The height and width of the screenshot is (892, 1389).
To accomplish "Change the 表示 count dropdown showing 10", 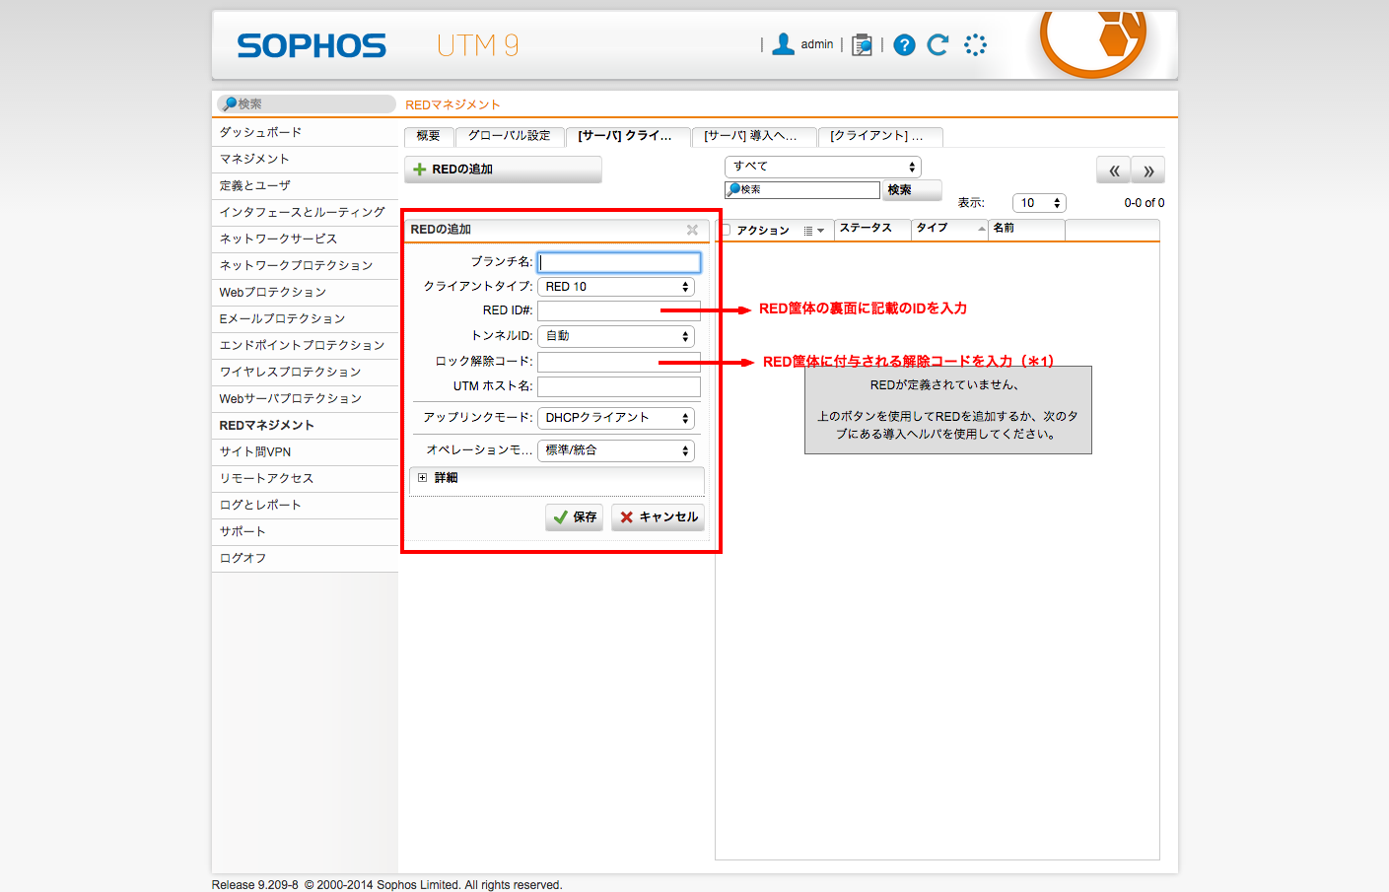I will [1039, 203].
